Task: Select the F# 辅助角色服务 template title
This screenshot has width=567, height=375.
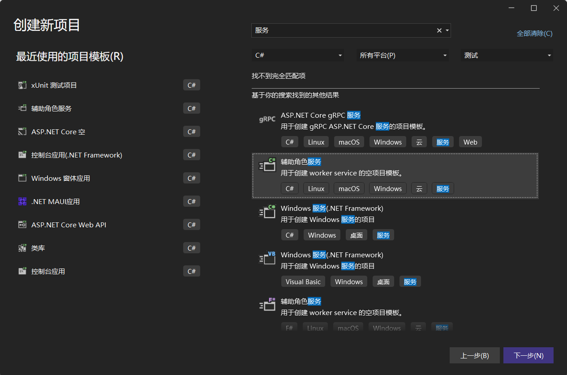Action: 301,302
